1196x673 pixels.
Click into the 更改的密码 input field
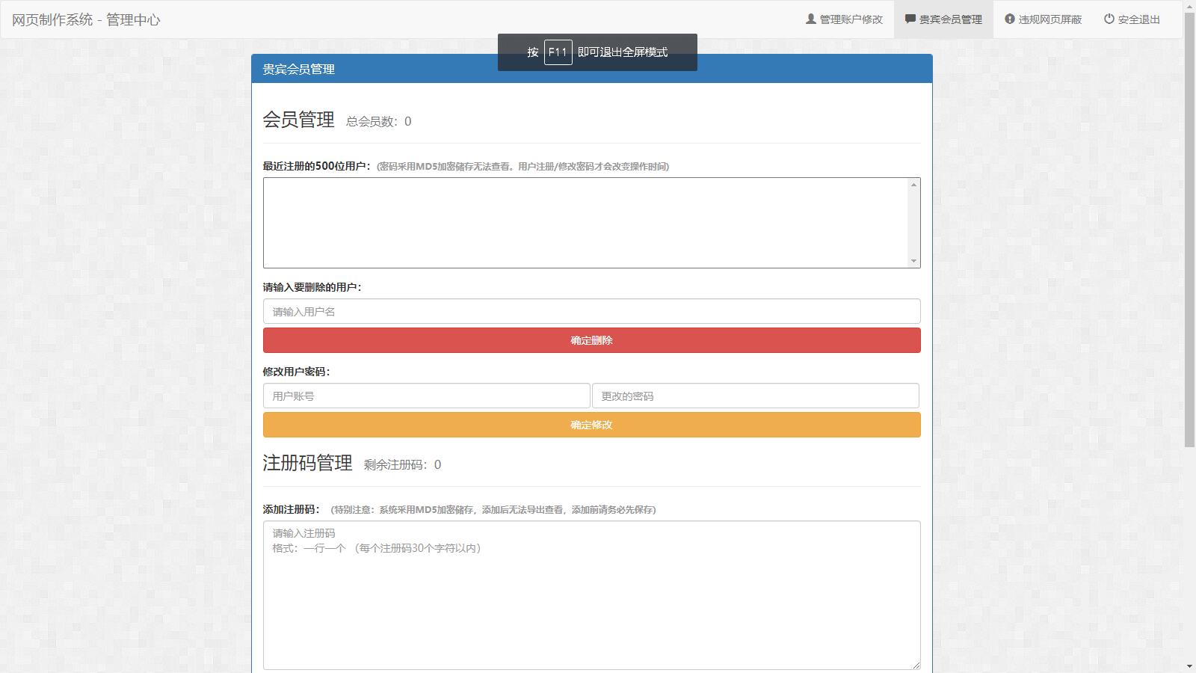(755, 396)
